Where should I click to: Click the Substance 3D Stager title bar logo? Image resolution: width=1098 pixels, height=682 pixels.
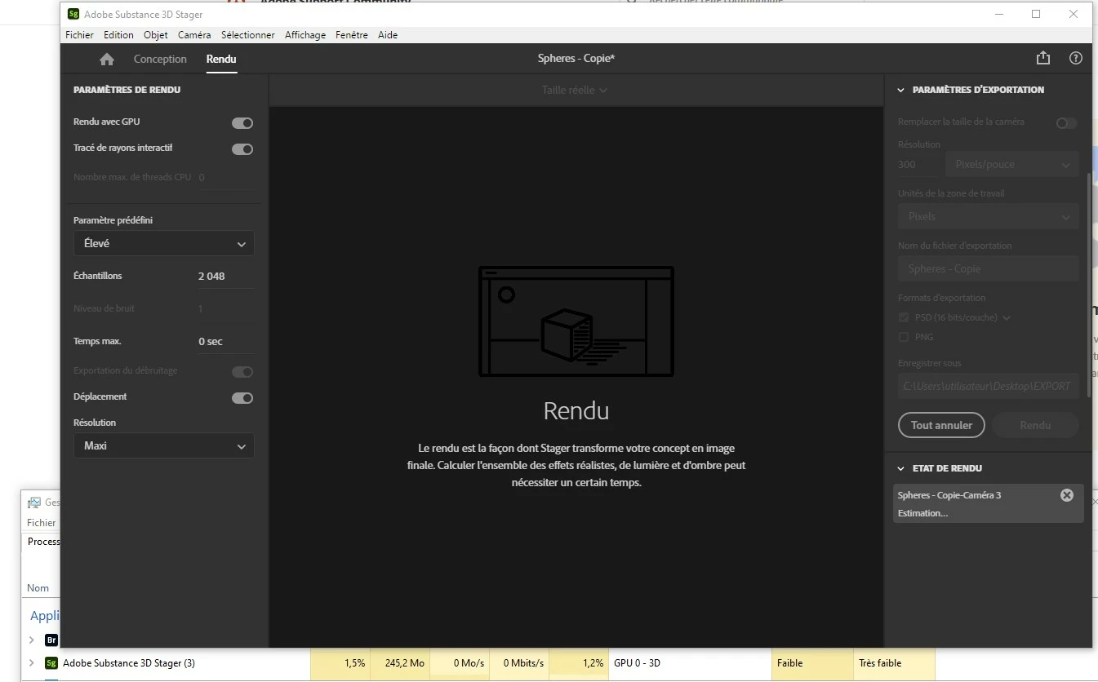coord(73,14)
